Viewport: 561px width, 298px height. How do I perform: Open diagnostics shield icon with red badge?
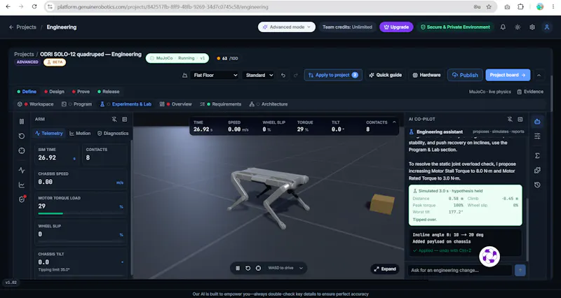(x=22, y=199)
